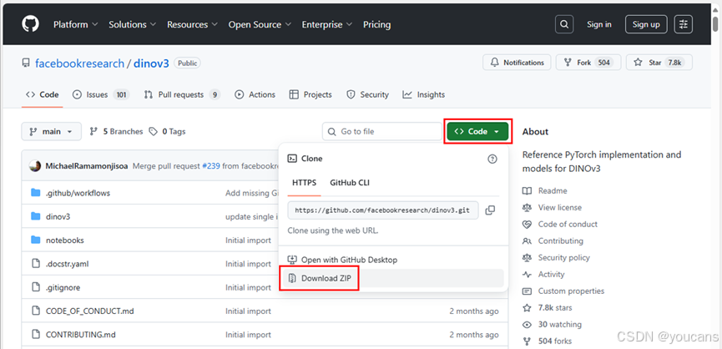The width and height of the screenshot is (722, 349).
Task: Open the notebooks folder name
Action: pos(65,240)
